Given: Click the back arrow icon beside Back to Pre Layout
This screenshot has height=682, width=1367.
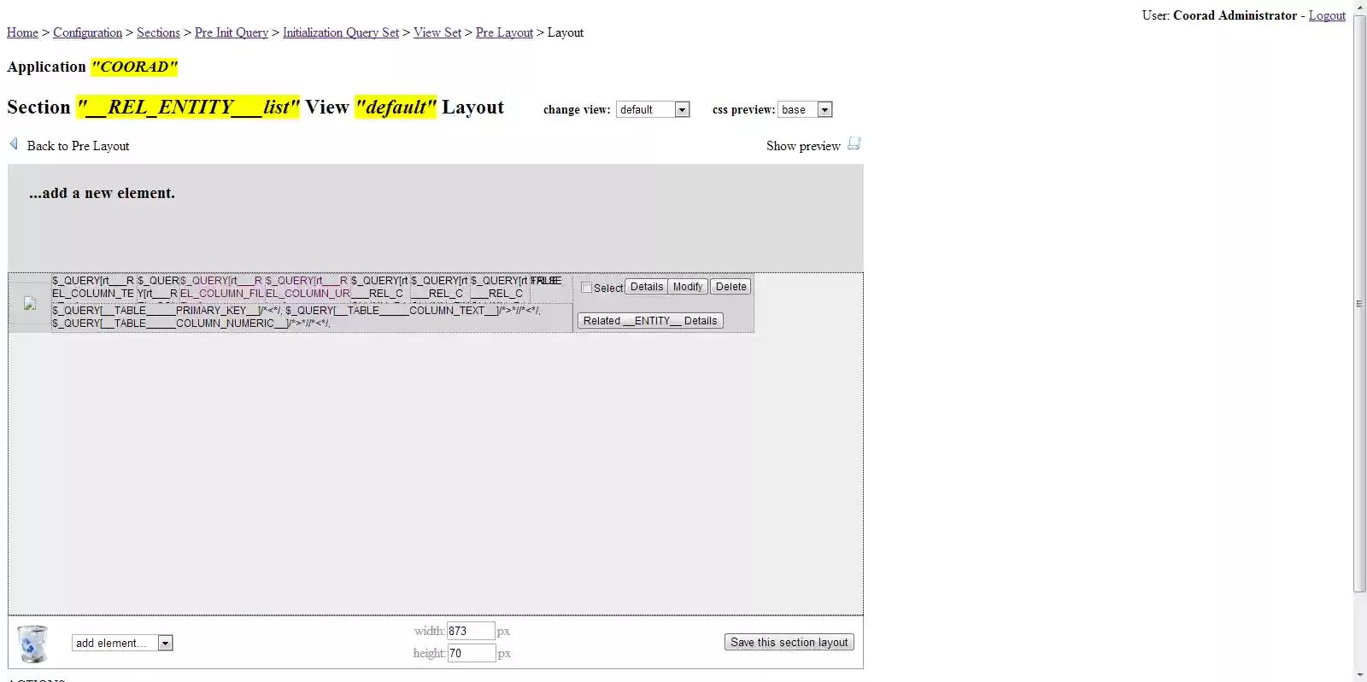Looking at the screenshot, I should [14, 144].
